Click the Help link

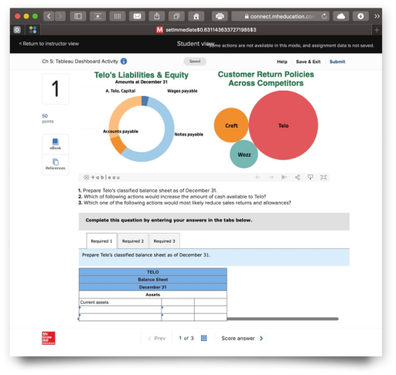[282, 62]
